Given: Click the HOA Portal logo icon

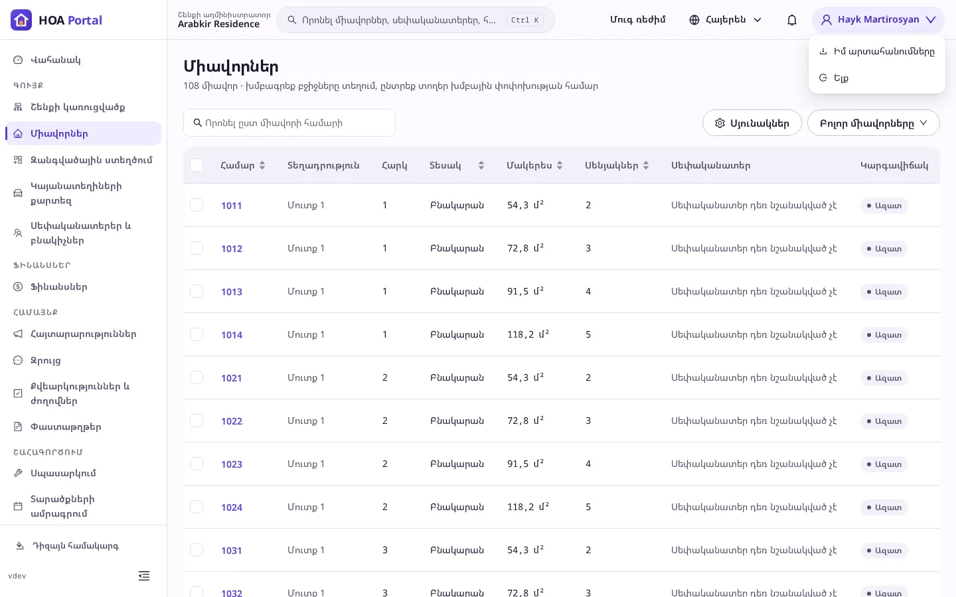Looking at the screenshot, I should pos(21,20).
